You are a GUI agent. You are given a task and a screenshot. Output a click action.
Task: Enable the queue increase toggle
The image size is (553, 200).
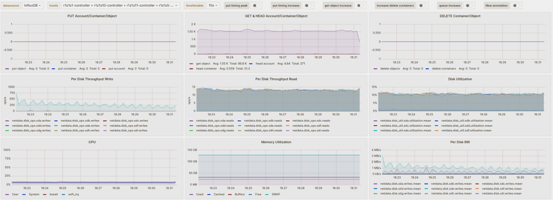tap(469, 6)
